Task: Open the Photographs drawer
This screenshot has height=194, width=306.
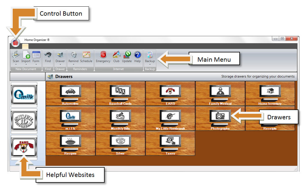Action: click(220, 118)
